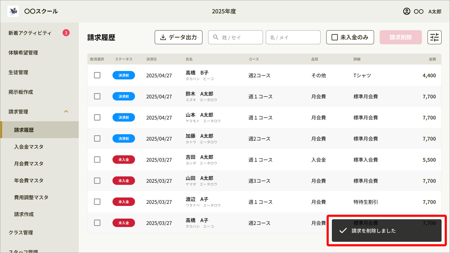The image size is (450, 253).
Task: Check the row checkbox for 高橋 B子
Action: (97, 75)
